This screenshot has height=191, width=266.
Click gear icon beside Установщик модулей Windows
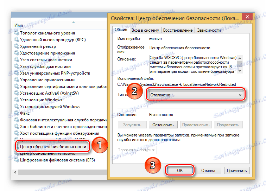click(x=17, y=107)
